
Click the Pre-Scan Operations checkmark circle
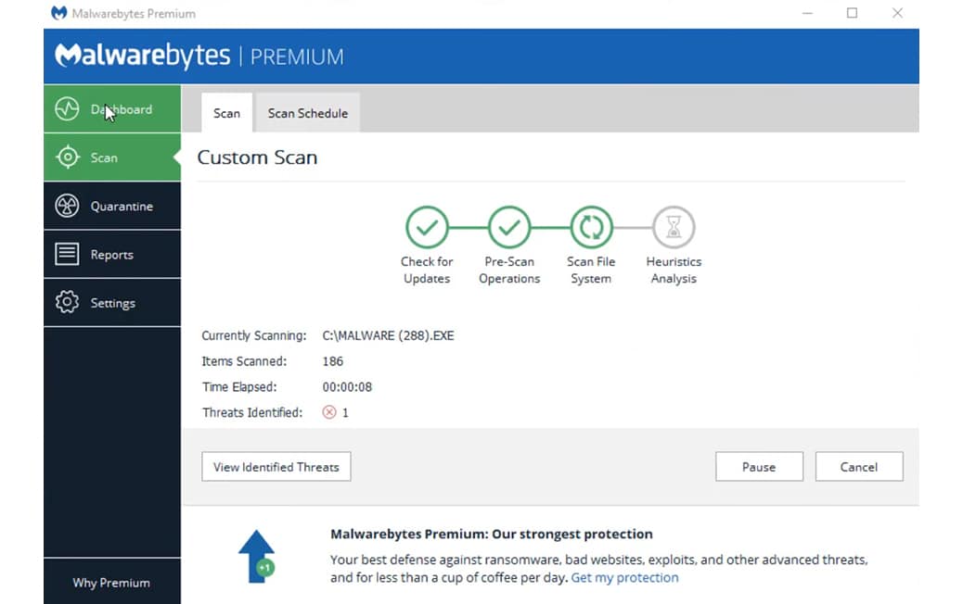click(x=509, y=228)
